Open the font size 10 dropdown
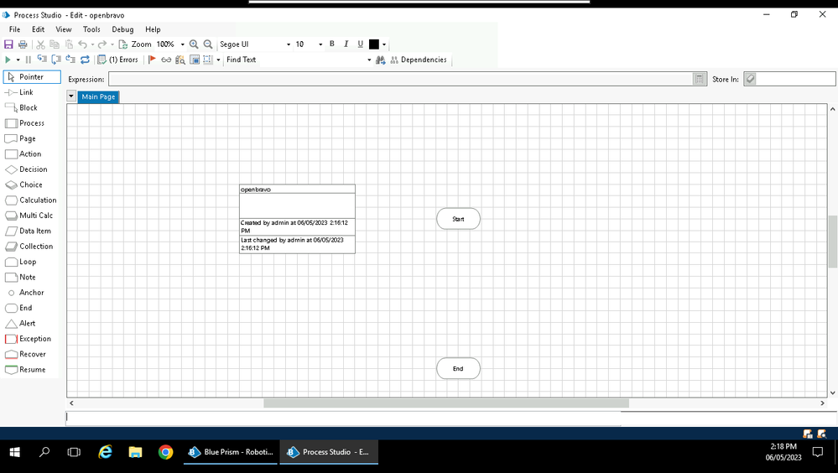 [x=320, y=44]
